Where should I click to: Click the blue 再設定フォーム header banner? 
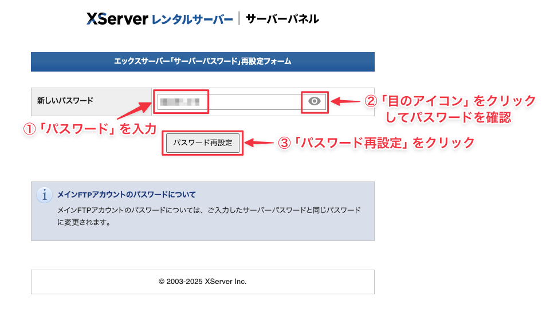pos(202,62)
